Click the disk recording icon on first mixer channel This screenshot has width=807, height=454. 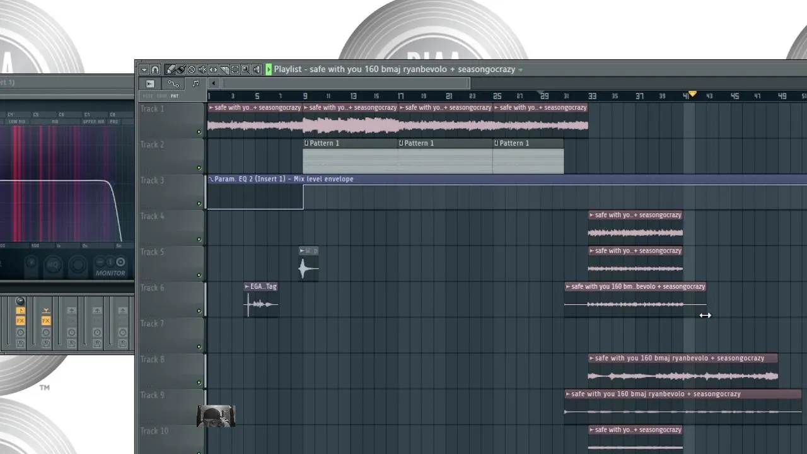coord(20,344)
